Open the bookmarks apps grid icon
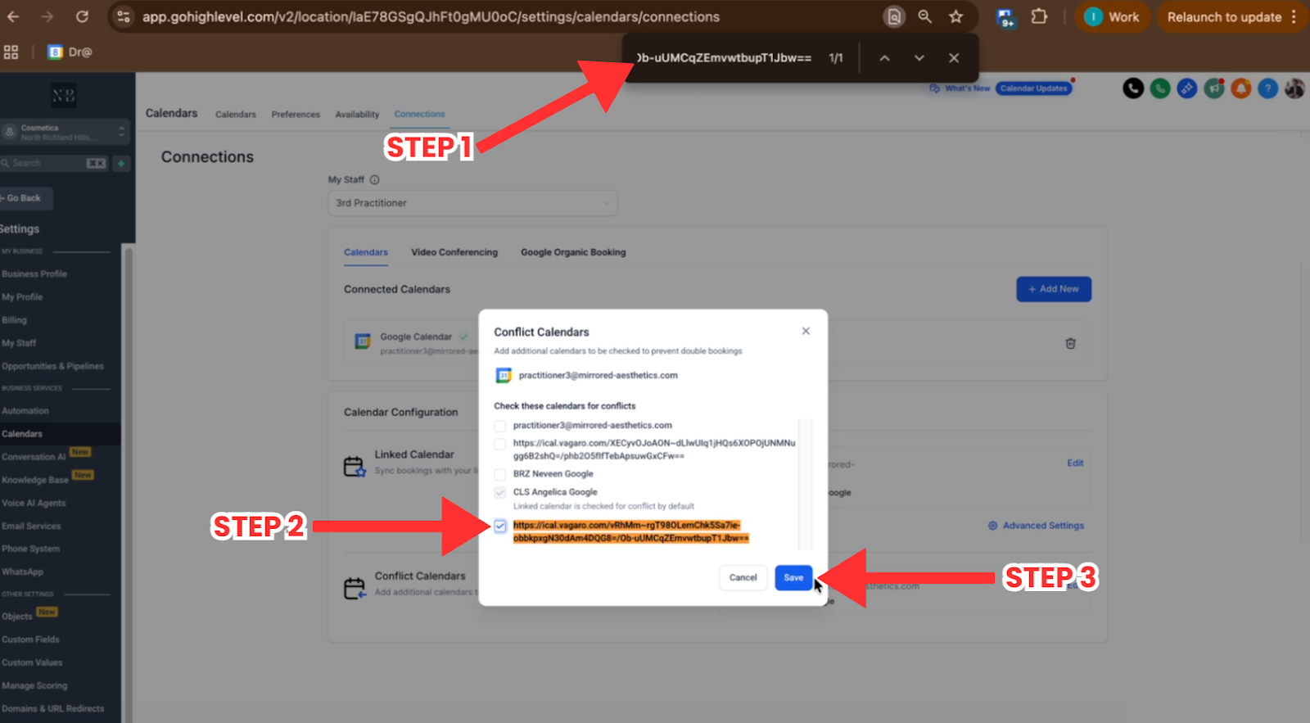Image resolution: width=1310 pixels, height=723 pixels. click(x=11, y=52)
